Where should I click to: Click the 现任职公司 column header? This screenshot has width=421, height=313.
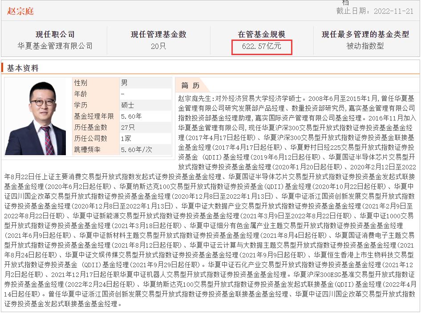point(55,34)
